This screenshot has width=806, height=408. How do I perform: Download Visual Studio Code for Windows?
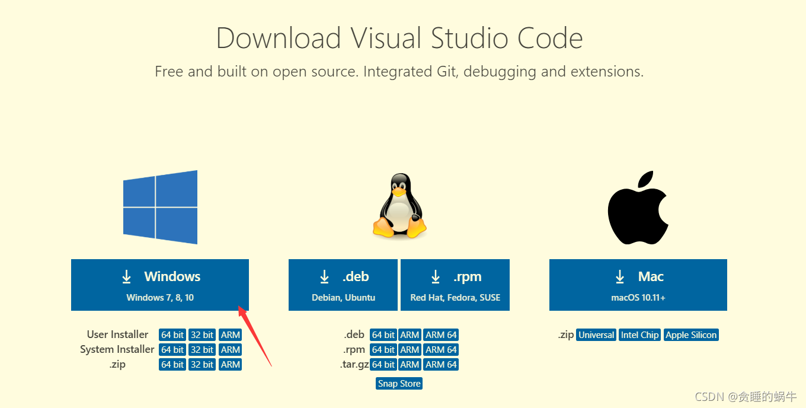click(x=160, y=285)
